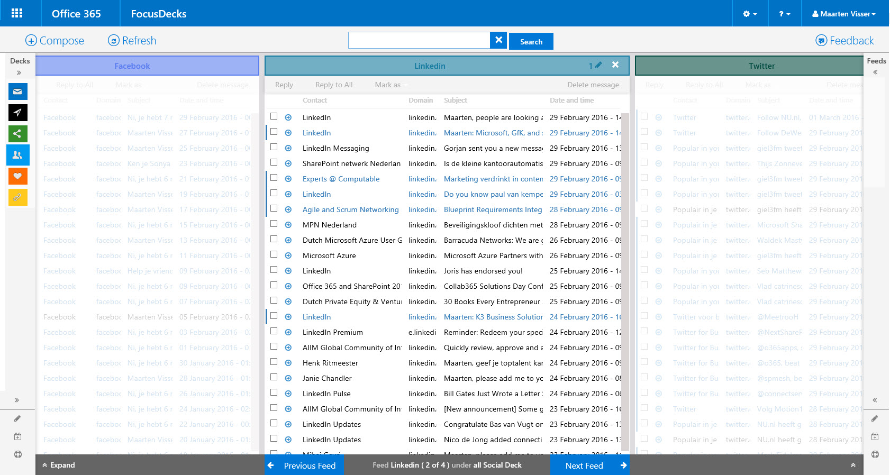The height and width of the screenshot is (475, 890).
Task: Tick checkbox for Dutch Microsoft Azure User Group row
Action: click(274, 239)
